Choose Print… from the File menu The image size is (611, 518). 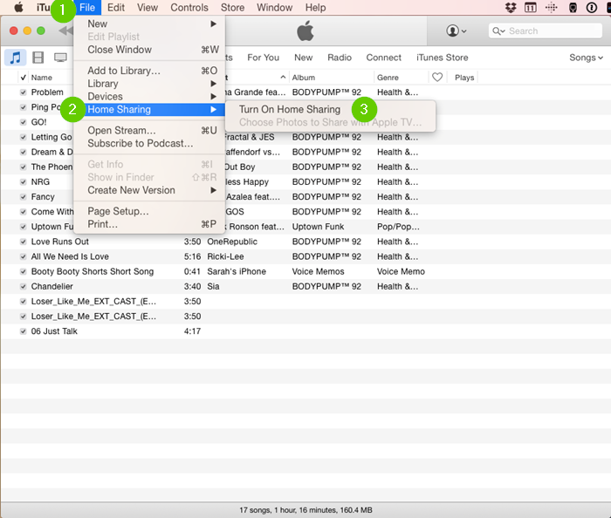(149, 224)
